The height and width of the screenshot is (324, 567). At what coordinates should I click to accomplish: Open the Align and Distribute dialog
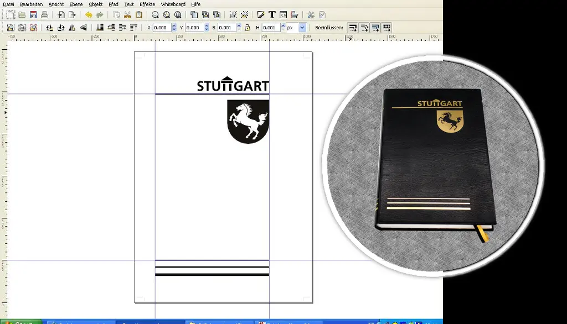(295, 15)
